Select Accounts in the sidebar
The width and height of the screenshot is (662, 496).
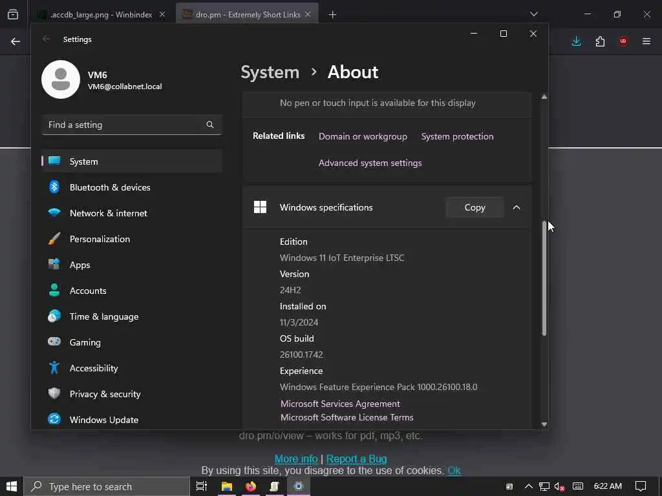(x=132, y=291)
